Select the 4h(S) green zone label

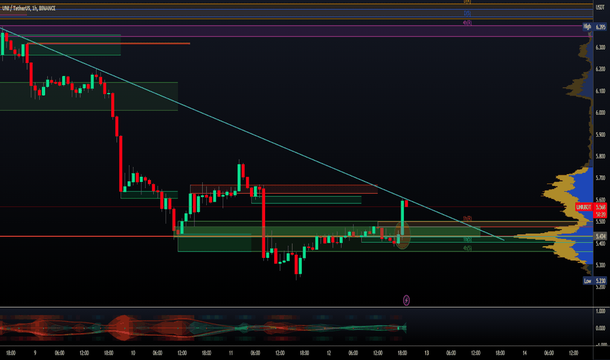pyautogui.click(x=467, y=248)
